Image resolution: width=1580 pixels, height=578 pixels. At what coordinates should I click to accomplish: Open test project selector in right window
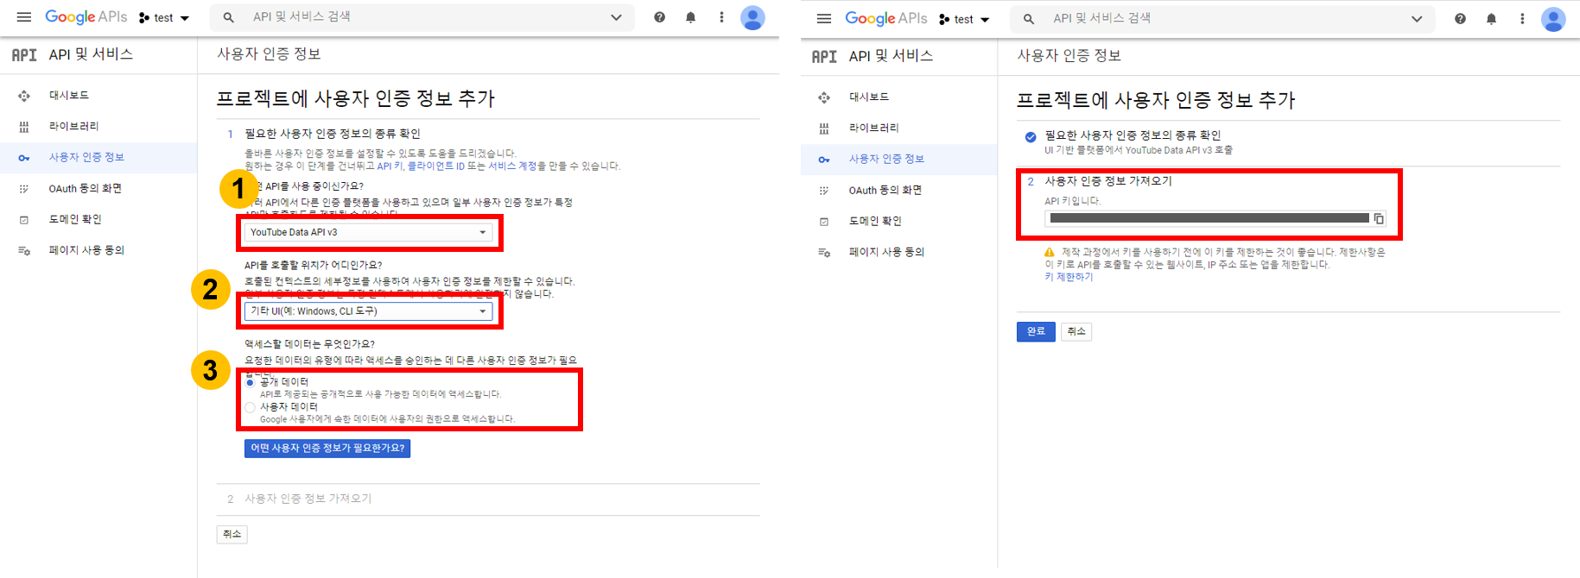point(963,19)
